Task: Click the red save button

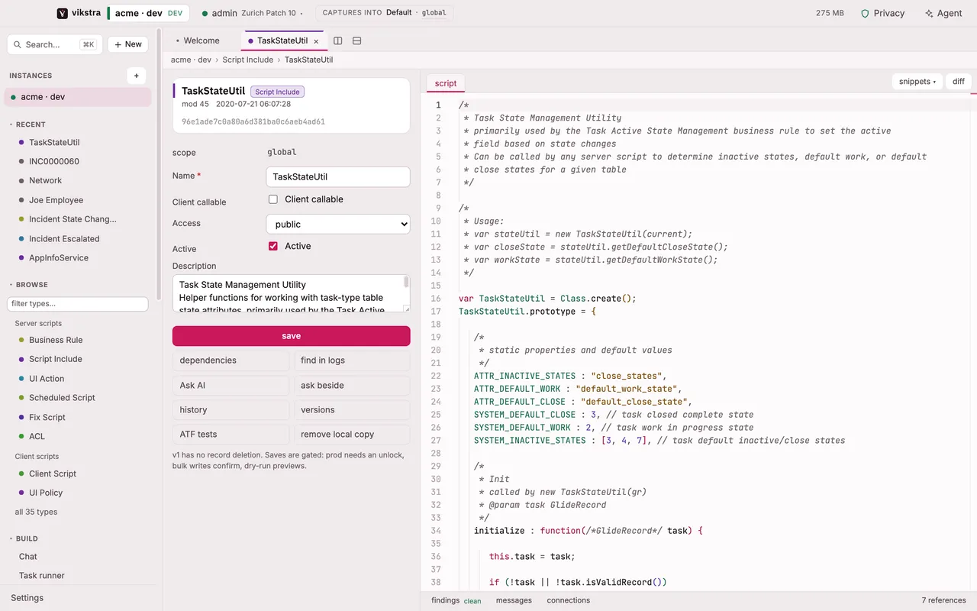Action: pos(292,336)
